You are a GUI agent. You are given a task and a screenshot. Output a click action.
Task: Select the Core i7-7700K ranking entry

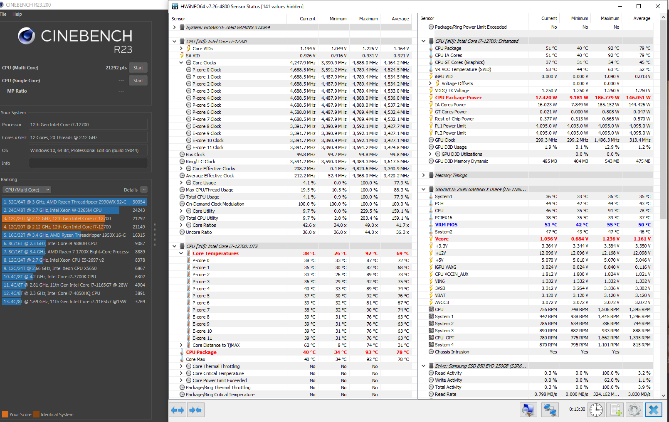click(x=74, y=277)
